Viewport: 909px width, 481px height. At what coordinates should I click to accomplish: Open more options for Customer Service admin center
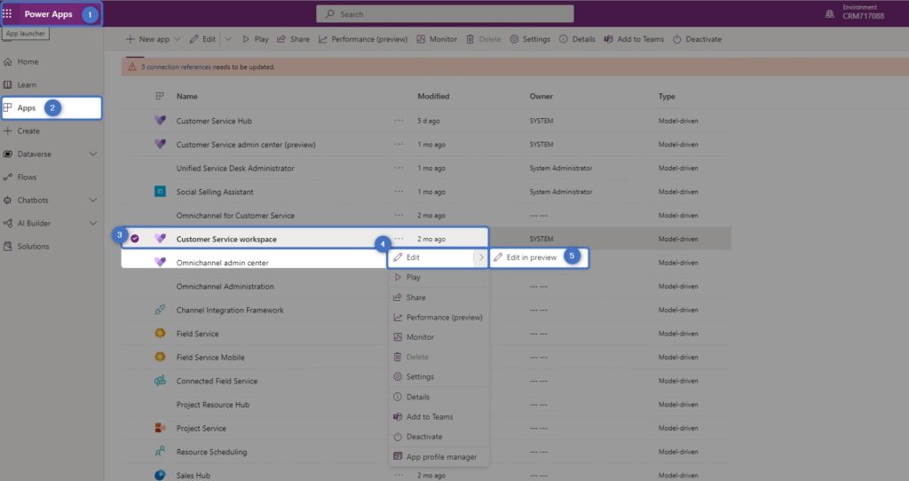[399, 145]
